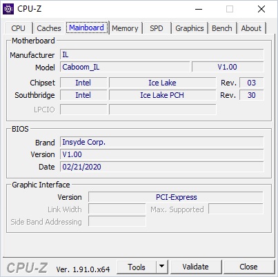
Task: Click the BIOS Brand Insyde Corp. field
Action: 162,142
